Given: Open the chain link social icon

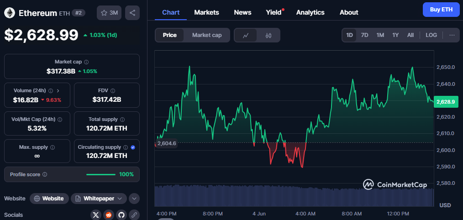Looking at the screenshot, I should (134, 215).
